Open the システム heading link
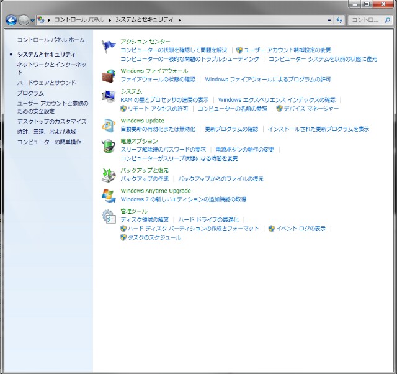The height and width of the screenshot is (374, 397). (x=131, y=91)
